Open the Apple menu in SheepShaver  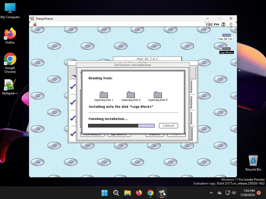point(35,24)
